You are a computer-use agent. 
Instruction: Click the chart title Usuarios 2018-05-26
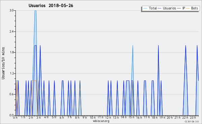click(x=51, y=6)
